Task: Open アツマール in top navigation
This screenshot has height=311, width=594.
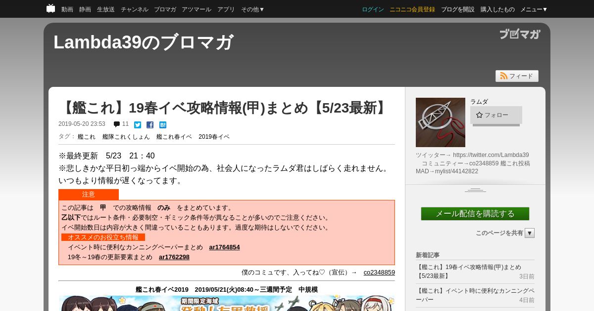Action: (x=197, y=9)
